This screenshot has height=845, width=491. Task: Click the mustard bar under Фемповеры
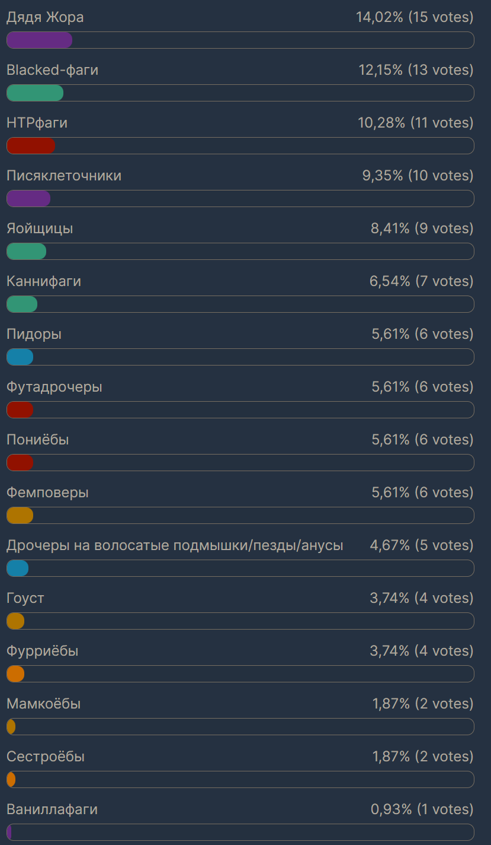(x=20, y=515)
